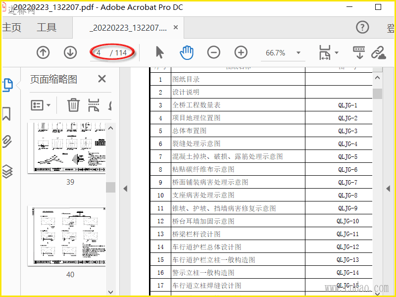Expand the right tools pane arrow
396x297 pixels.
pyautogui.click(x=389, y=189)
